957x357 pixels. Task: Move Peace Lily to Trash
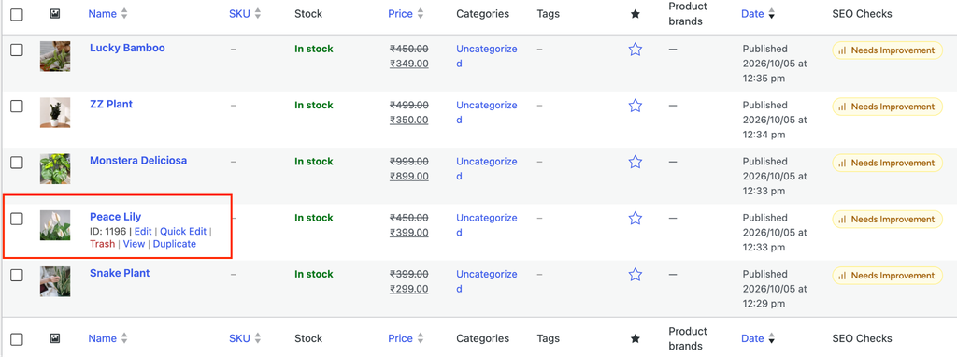[102, 244]
